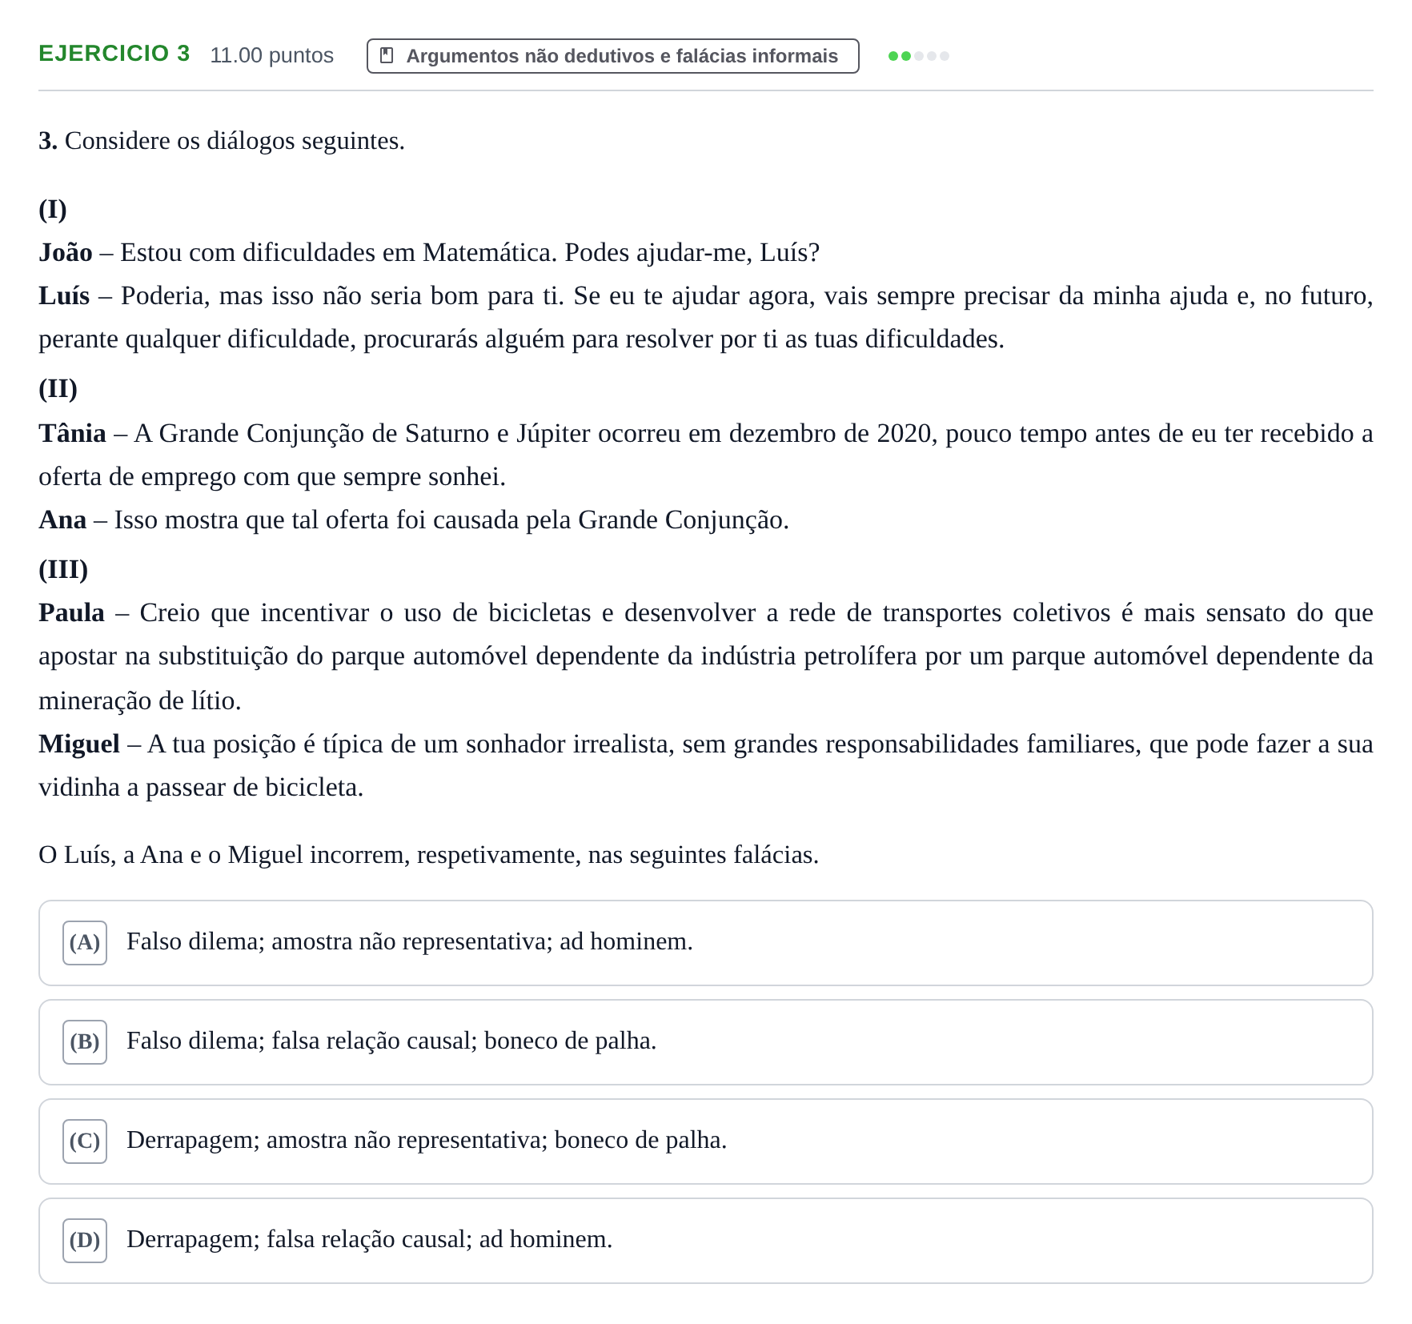Click the 'Derrapagem; amostra não representativa; boneco de palha.' text

coord(427,1140)
